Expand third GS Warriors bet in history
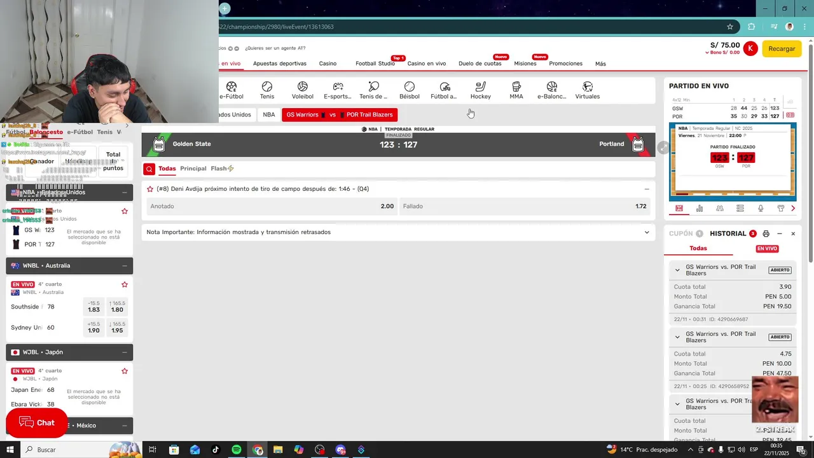Viewport: 814px width, 458px height. tap(677, 404)
